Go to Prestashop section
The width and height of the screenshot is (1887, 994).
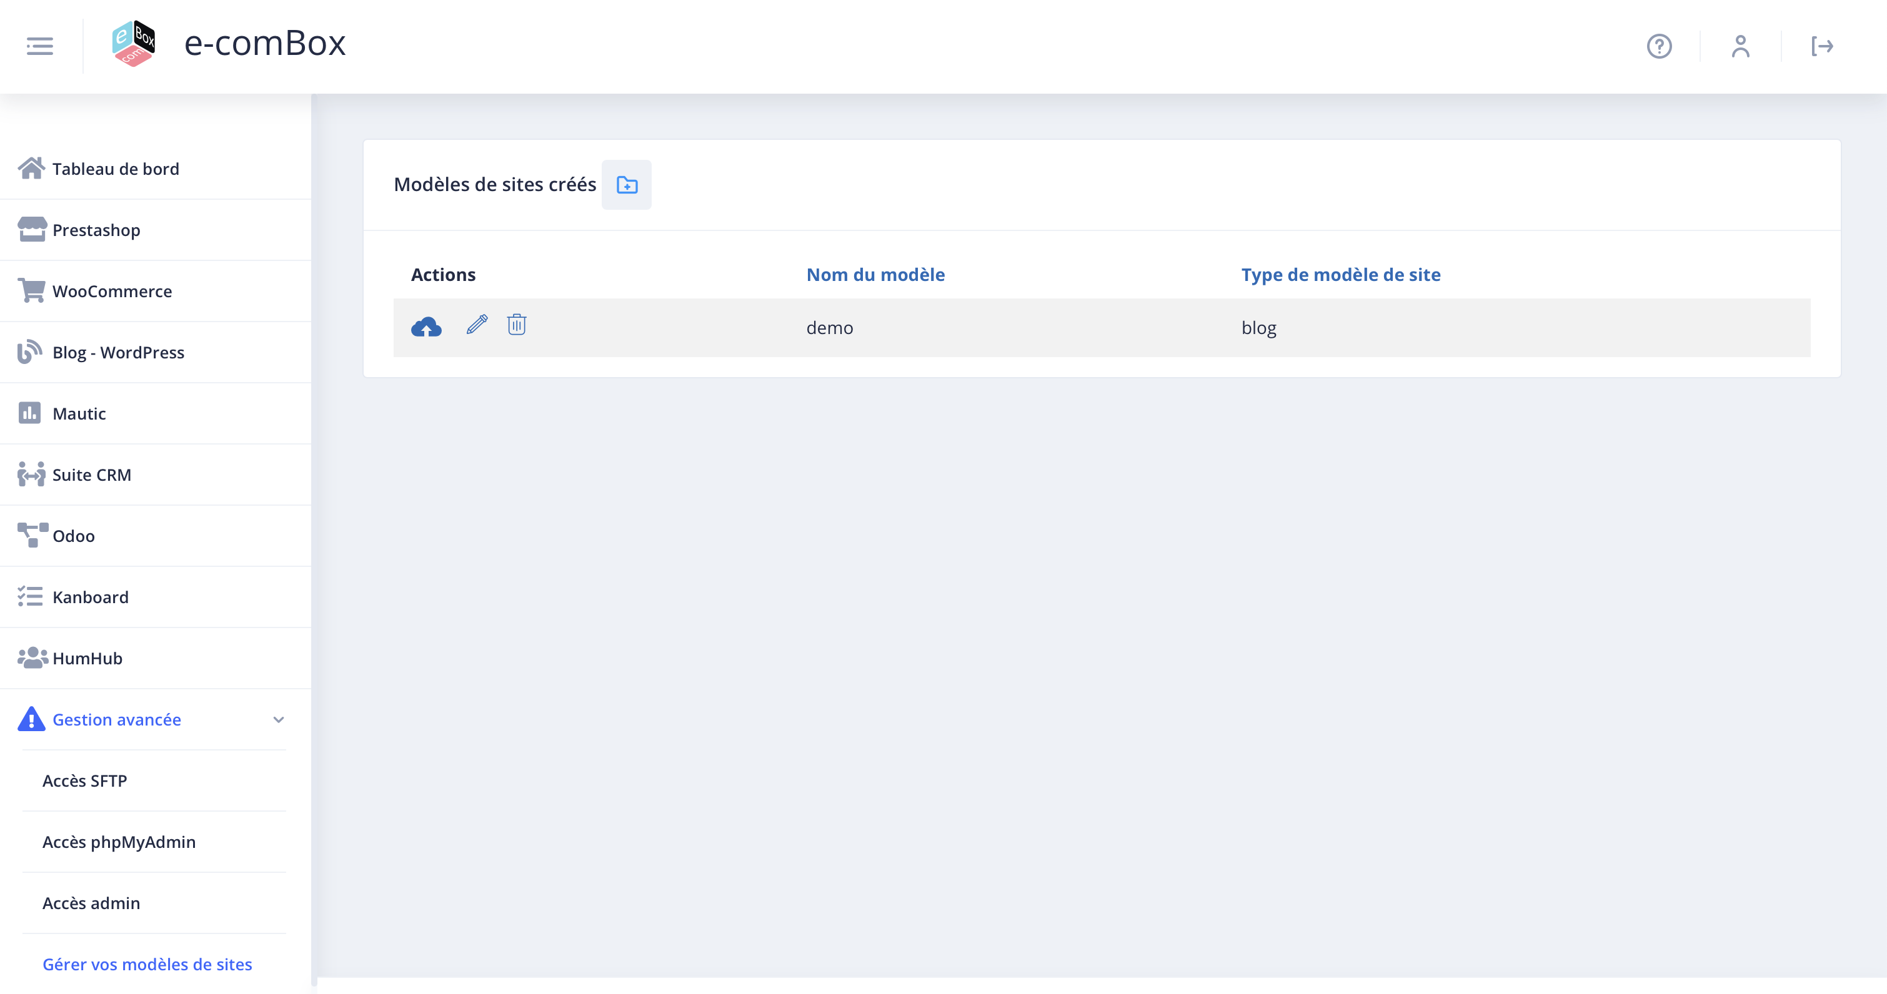coord(96,230)
